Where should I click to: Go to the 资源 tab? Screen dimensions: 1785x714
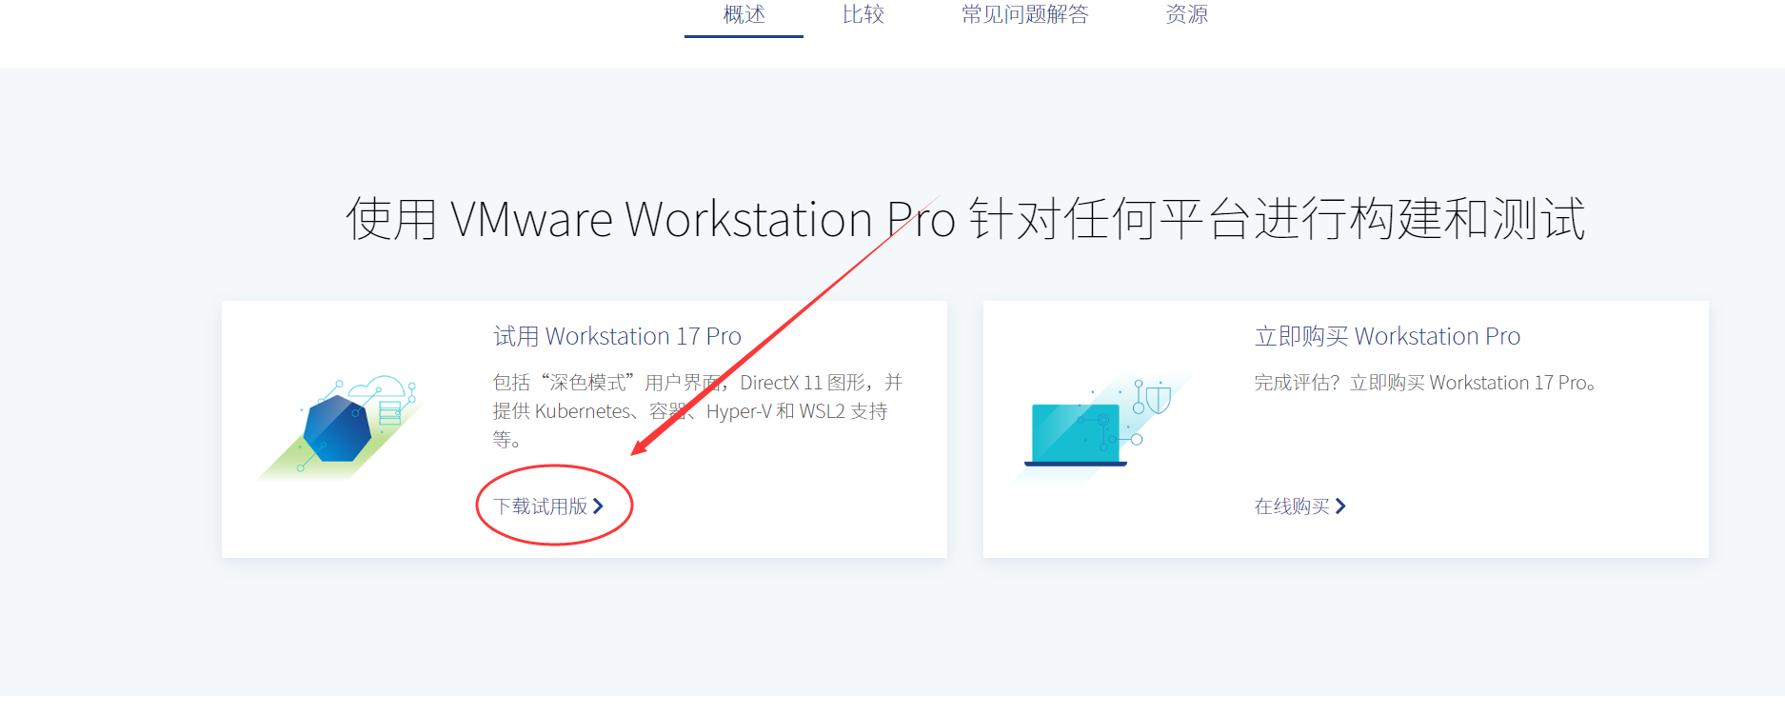coord(1186,15)
